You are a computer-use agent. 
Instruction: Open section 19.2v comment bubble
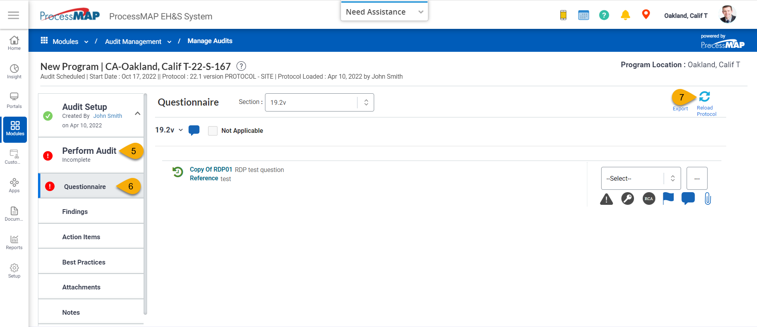pos(194,130)
